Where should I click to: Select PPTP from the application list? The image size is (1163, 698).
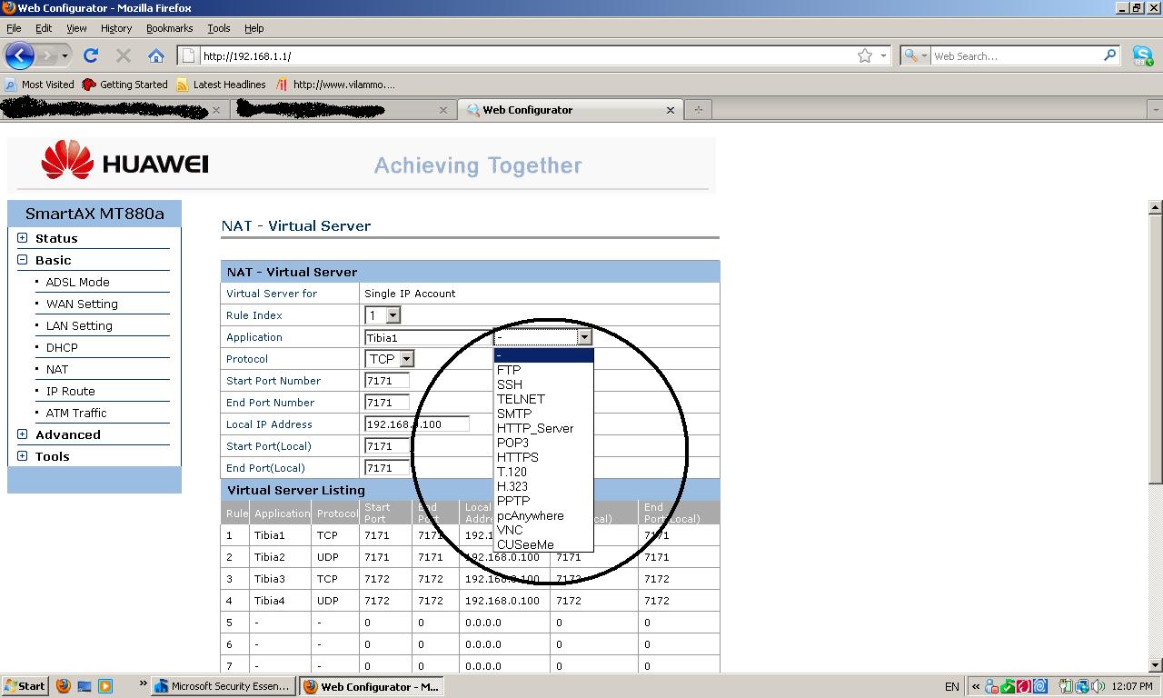click(x=543, y=501)
